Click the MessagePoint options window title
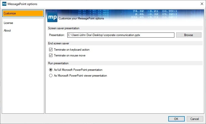Viewport: 206px width, 124px height. pyautogui.click(x=23, y=4)
